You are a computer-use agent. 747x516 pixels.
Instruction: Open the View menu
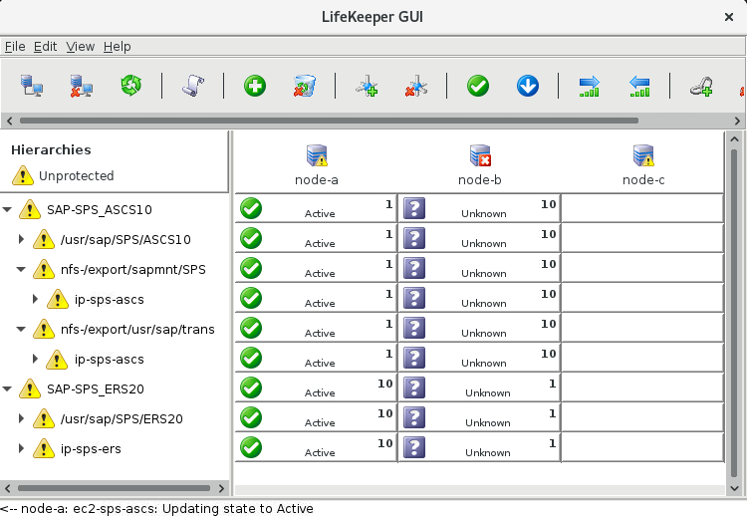80,46
